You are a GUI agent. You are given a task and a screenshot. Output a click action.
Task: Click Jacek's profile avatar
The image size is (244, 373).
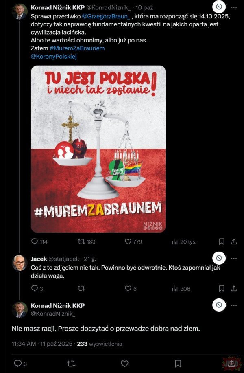pos(20,263)
